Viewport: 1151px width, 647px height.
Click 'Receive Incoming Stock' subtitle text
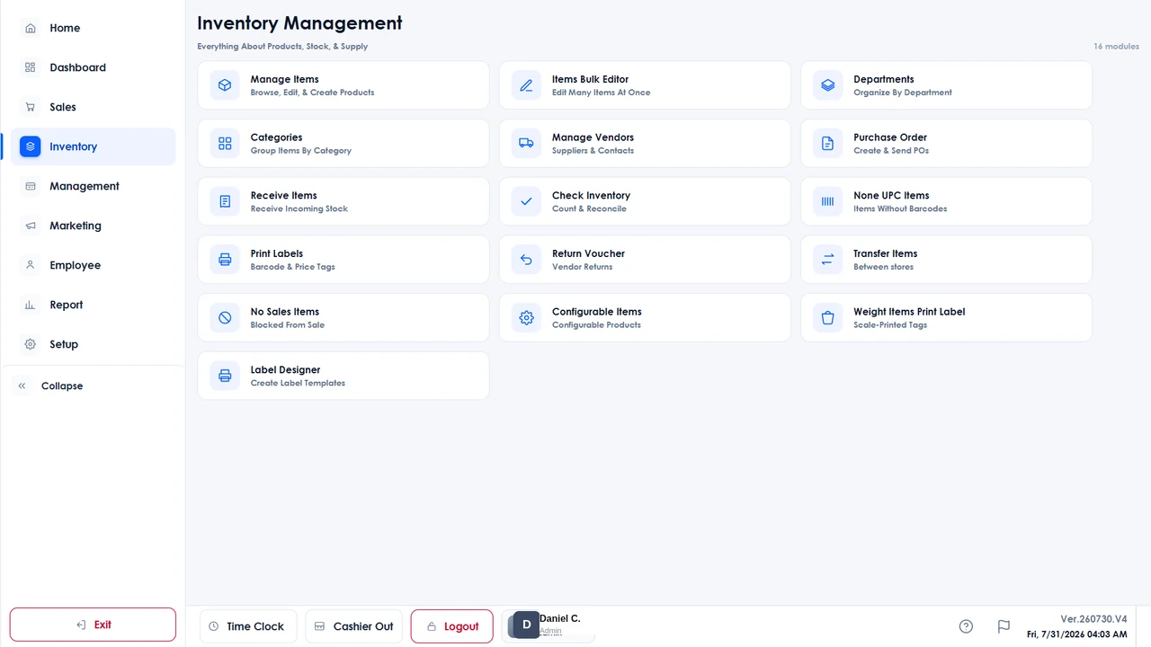299,208
